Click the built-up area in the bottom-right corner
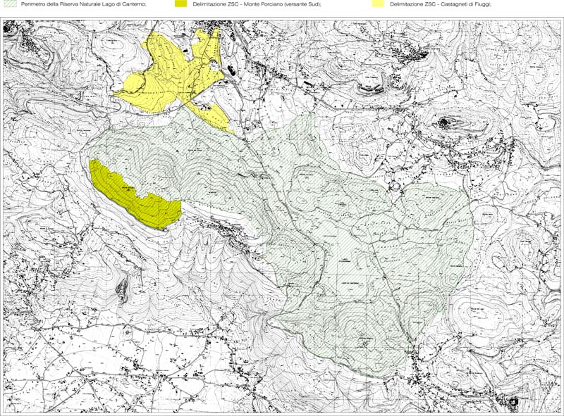 tap(511, 401)
